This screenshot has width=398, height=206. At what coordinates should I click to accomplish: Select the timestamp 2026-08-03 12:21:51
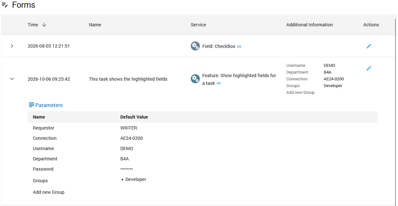[49, 46]
